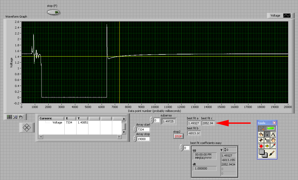Click the X column header in Cursors

coord(71,118)
